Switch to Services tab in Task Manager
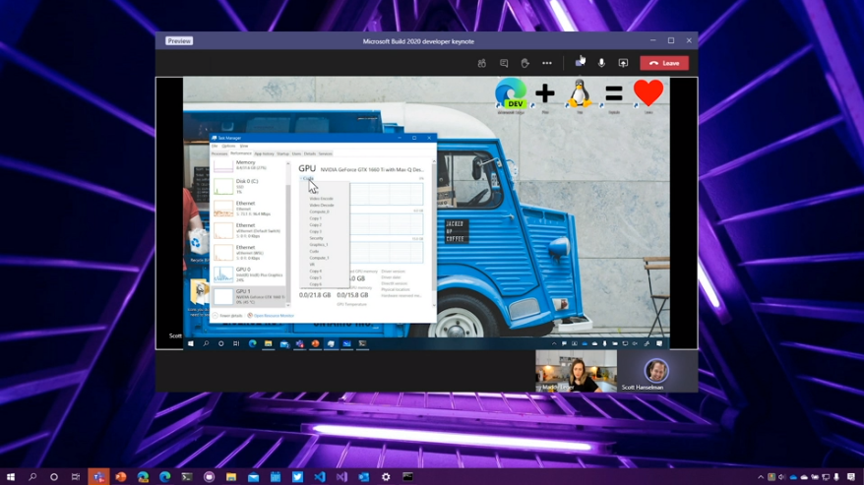This screenshot has width=864, height=485. (x=325, y=153)
